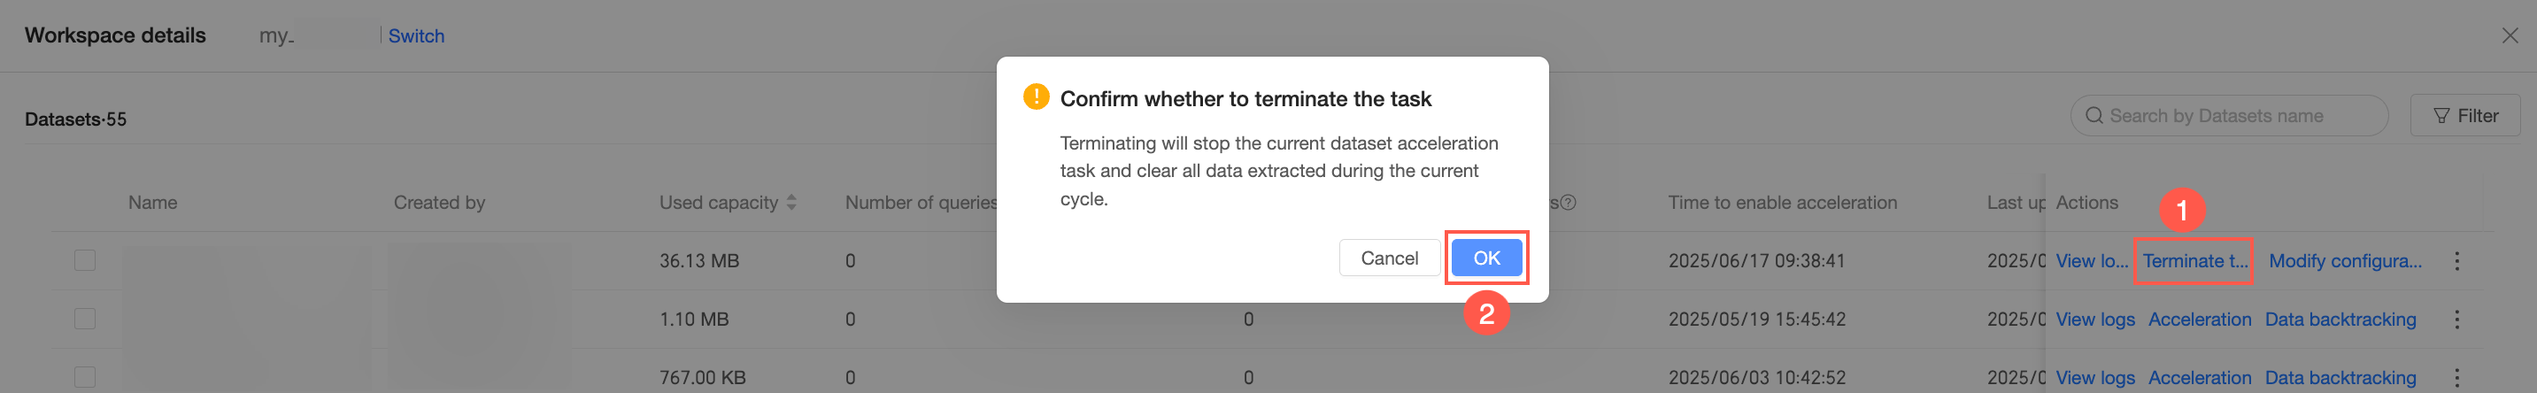This screenshot has width=2537, height=393.
Task: Open Modify configuration for first dataset
Action: (2344, 261)
